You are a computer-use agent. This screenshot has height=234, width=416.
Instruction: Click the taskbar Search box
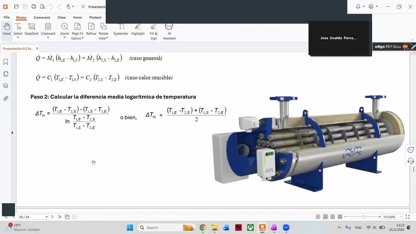pyautogui.click(x=167, y=227)
